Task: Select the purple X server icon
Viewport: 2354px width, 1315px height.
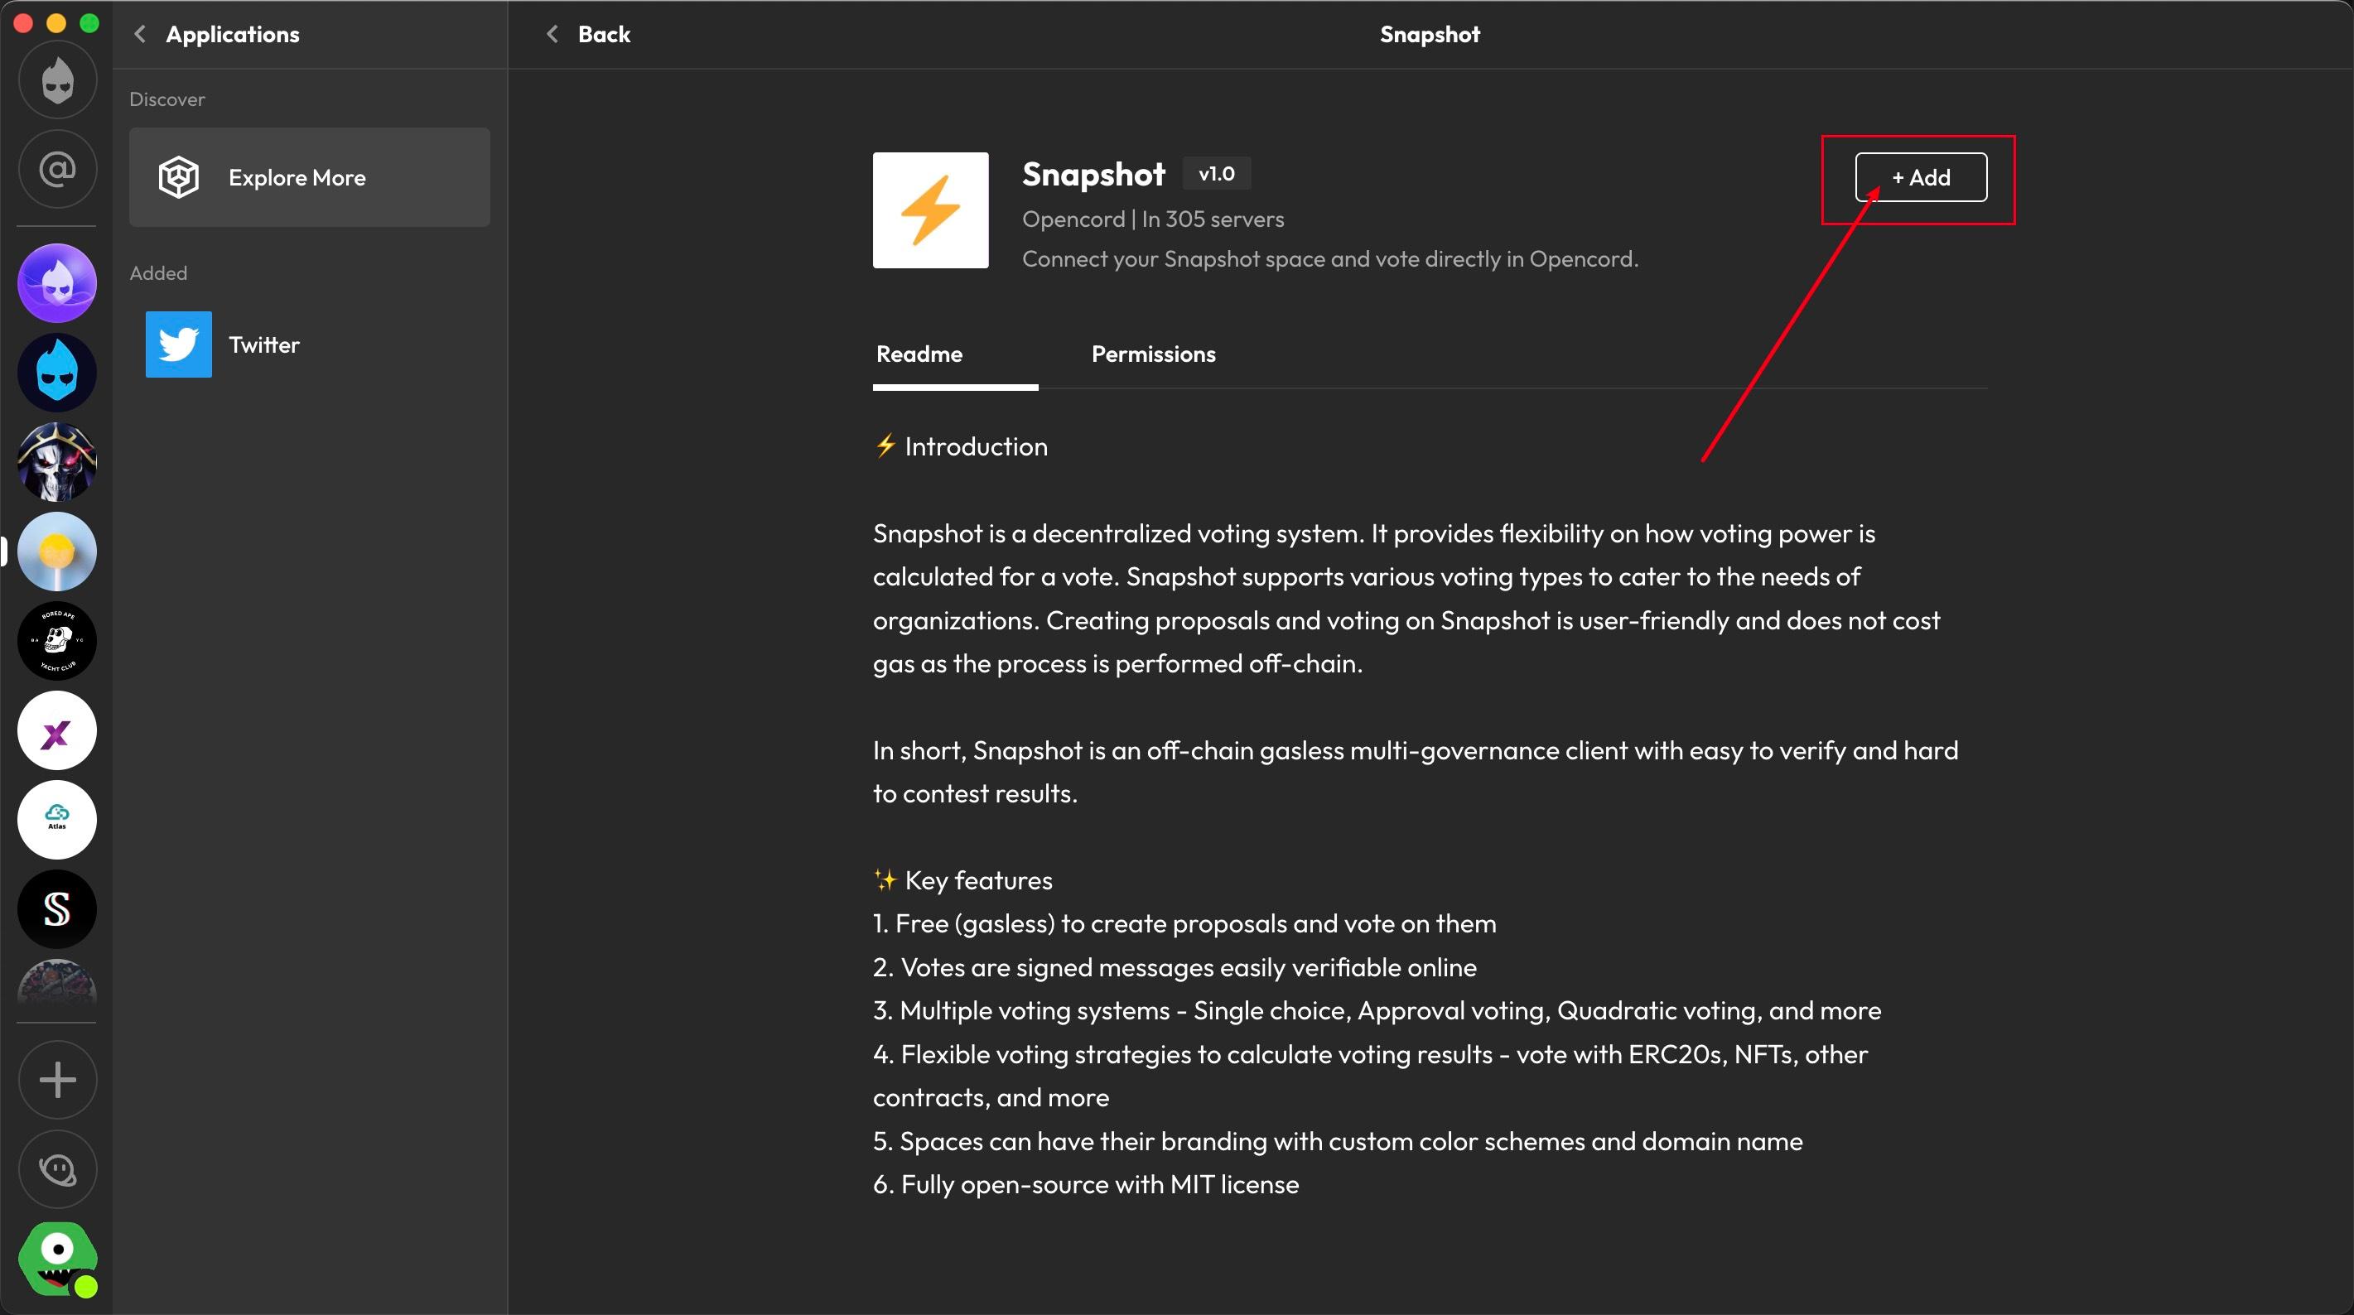Action: click(x=58, y=730)
